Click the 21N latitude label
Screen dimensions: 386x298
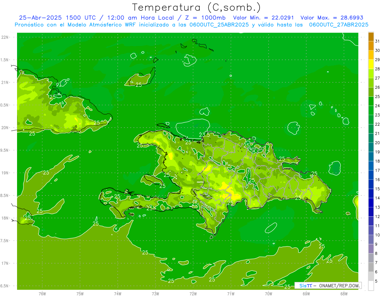coord(5,82)
